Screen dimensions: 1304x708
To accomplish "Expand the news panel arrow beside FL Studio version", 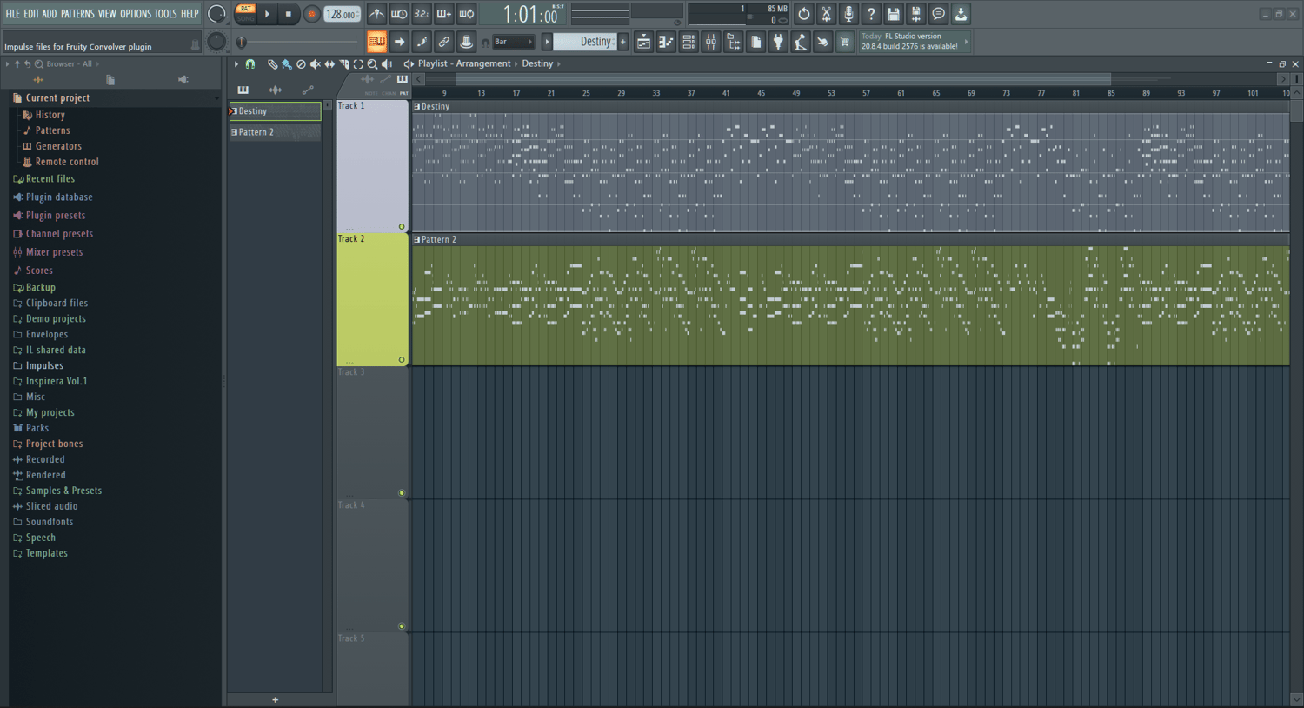I will [x=966, y=42].
